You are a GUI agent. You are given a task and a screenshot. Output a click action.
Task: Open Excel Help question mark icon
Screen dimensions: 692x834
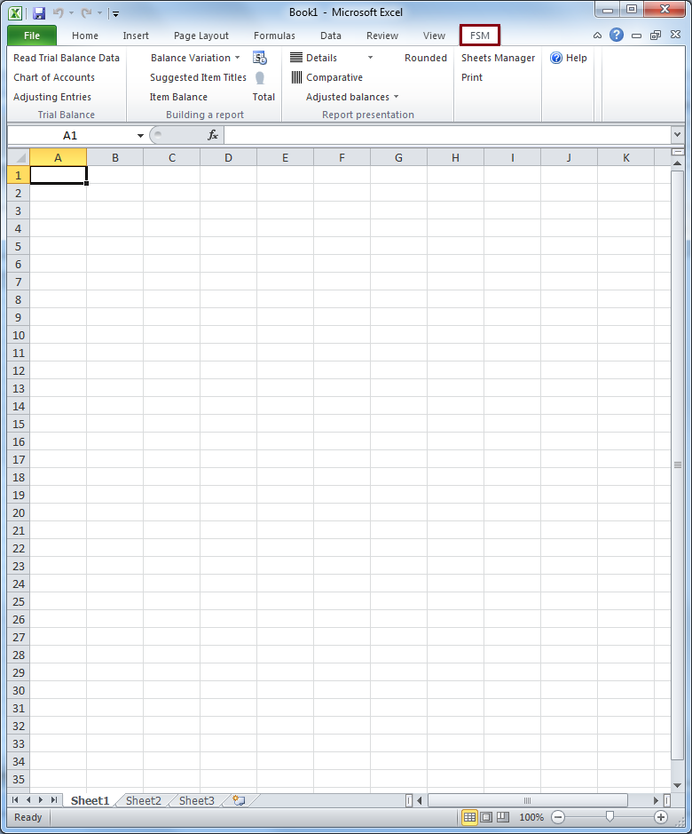(x=617, y=36)
